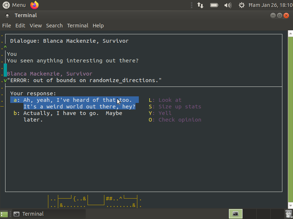Click the green dialogue scroll-down v marker
The height and width of the screenshot is (219, 293).
point(5,80)
